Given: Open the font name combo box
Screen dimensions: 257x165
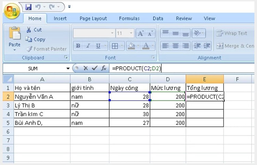Looking at the screenshot, I should [x=94, y=33].
